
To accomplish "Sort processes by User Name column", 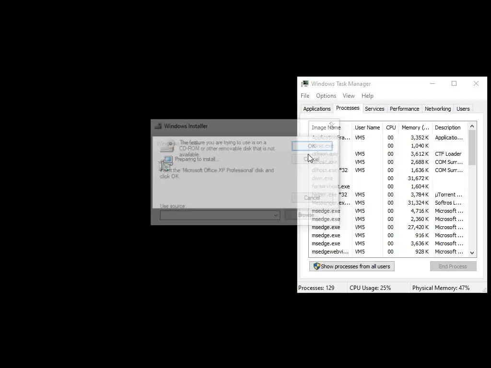I will pyautogui.click(x=367, y=127).
